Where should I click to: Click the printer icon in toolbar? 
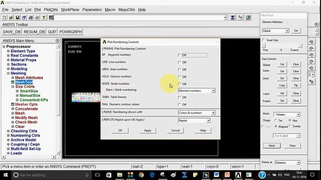point(31,17)
